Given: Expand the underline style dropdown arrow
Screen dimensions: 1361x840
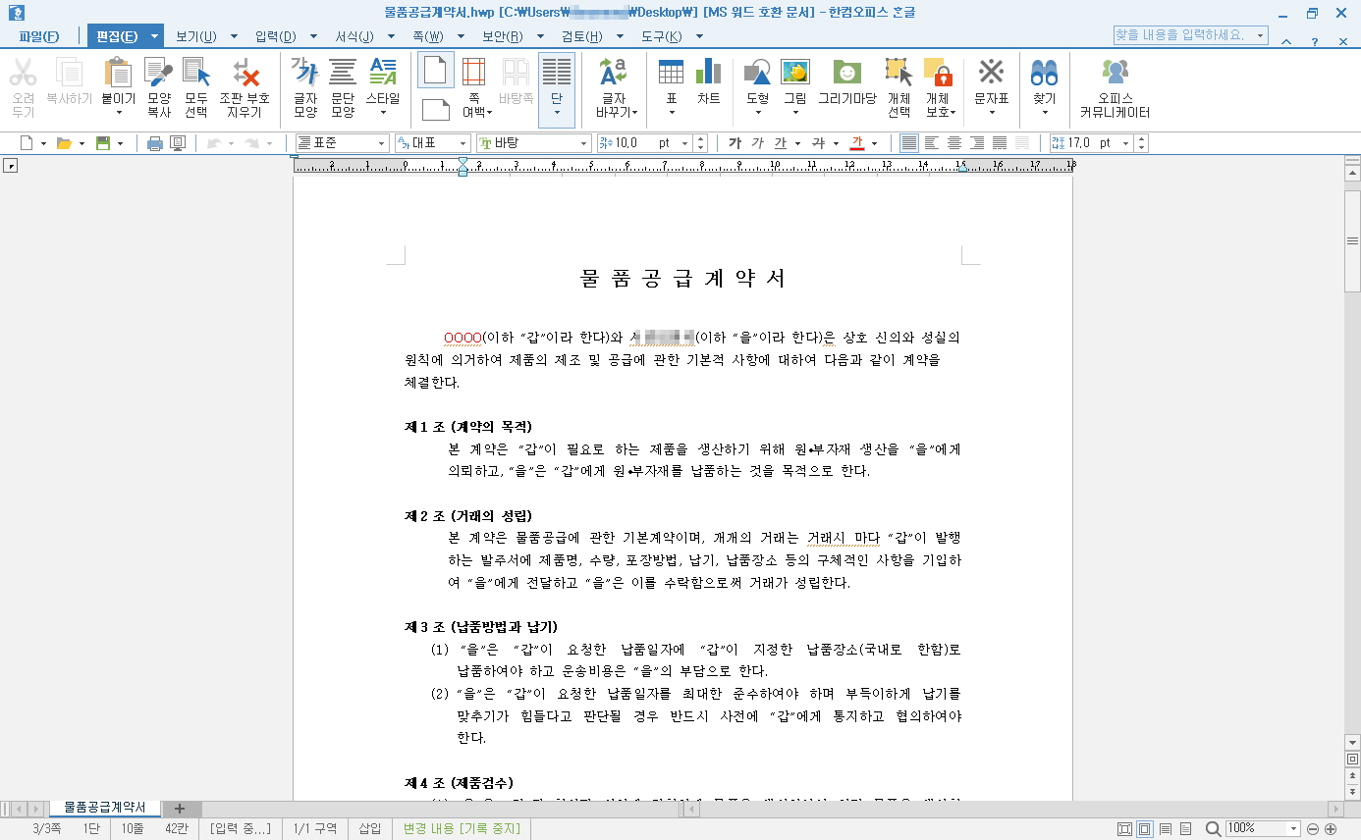Looking at the screenshot, I should tap(797, 143).
